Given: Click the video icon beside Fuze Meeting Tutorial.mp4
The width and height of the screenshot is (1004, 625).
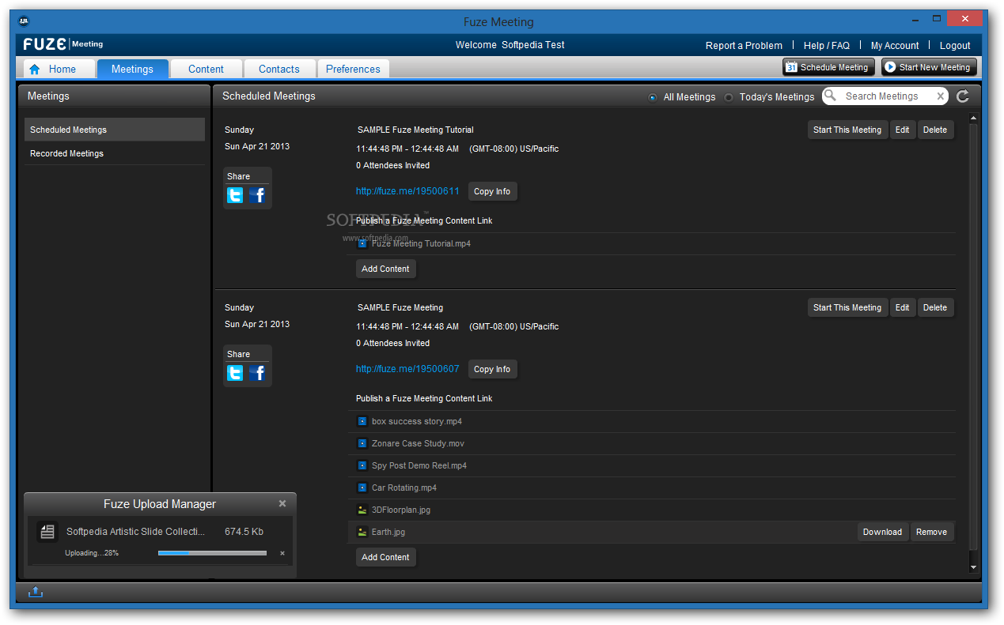Looking at the screenshot, I should (362, 243).
